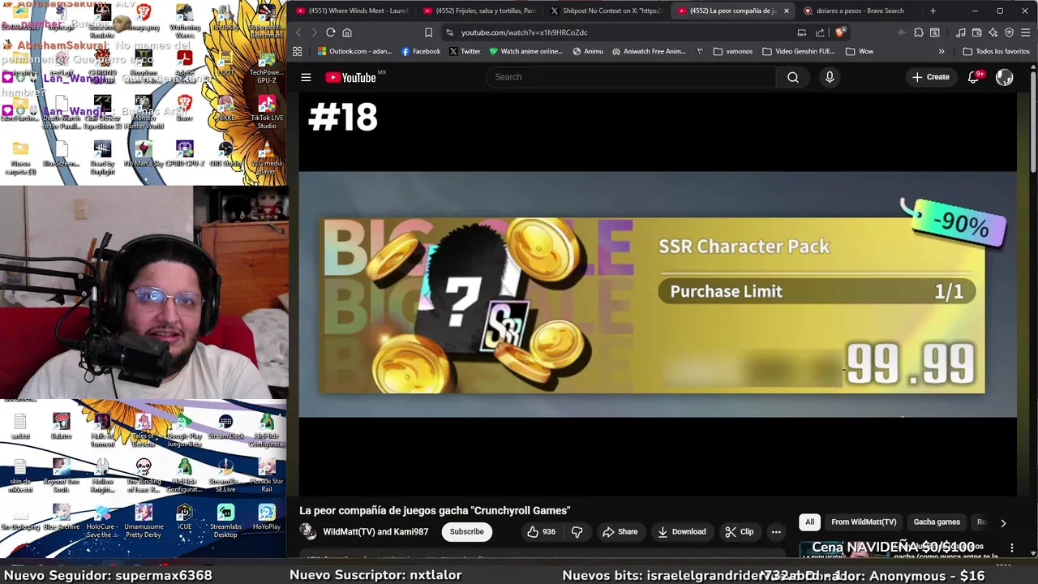Open Leo AI sparkle icon
The height and width of the screenshot is (584, 1038).
(993, 32)
